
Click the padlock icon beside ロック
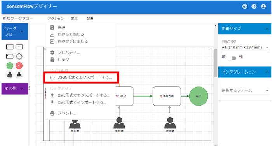52,59
